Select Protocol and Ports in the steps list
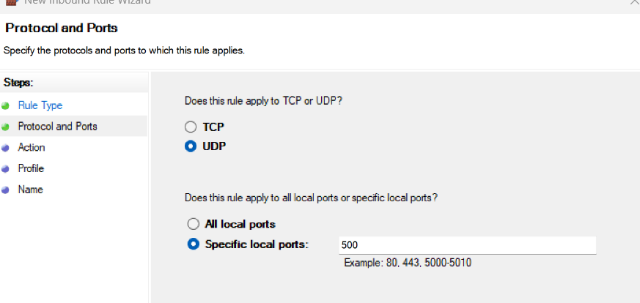640x303 pixels. (x=57, y=127)
